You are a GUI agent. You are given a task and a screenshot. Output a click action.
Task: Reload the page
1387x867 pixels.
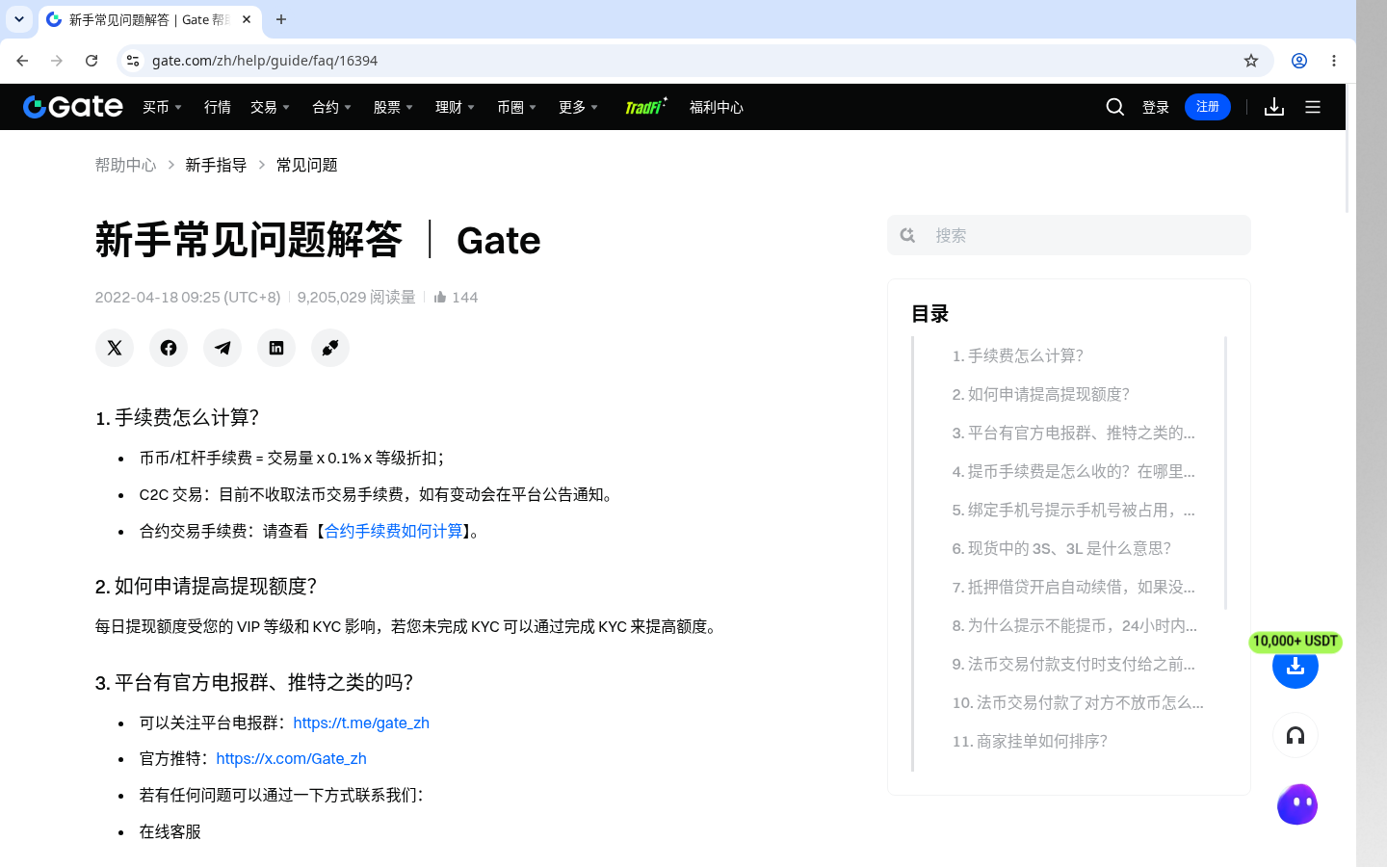pos(92,61)
